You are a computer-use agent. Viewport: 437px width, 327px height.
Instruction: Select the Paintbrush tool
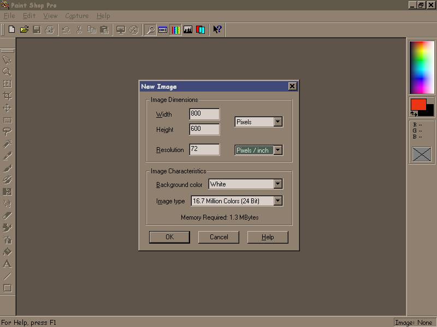7,168
